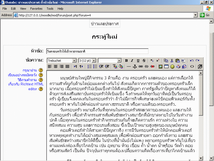Click the insert smiley icon
The width and height of the screenshot is (214, 161).
172,66
